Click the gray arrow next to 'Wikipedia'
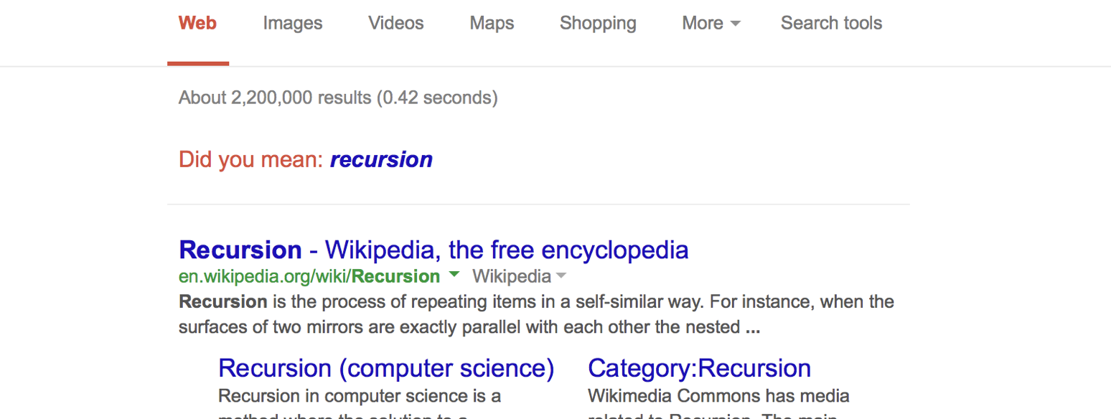 pyautogui.click(x=560, y=276)
